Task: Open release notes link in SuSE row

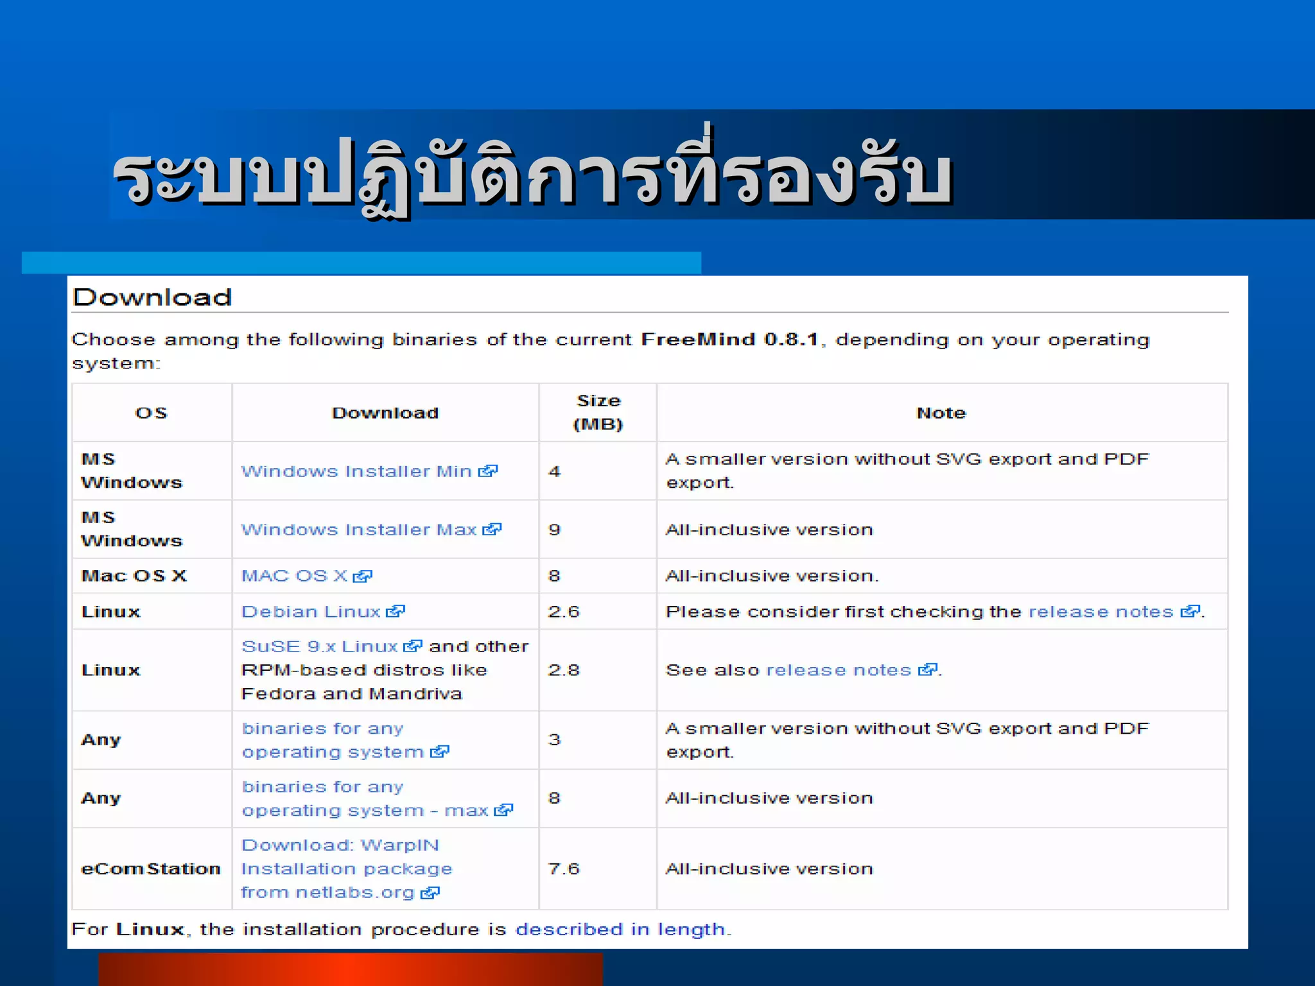Action: [839, 670]
